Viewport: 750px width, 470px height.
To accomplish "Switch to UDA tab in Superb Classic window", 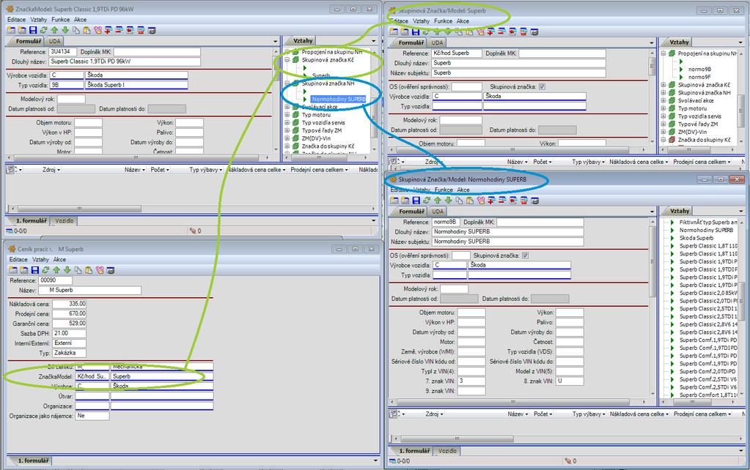I will (x=55, y=41).
